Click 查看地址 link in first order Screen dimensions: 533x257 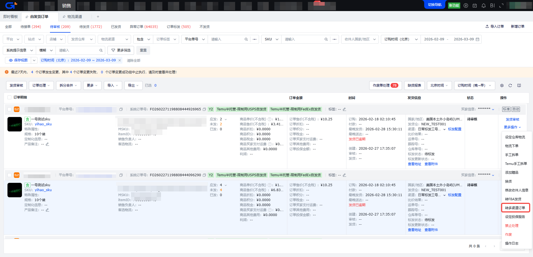pyautogui.click(x=414, y=164)
